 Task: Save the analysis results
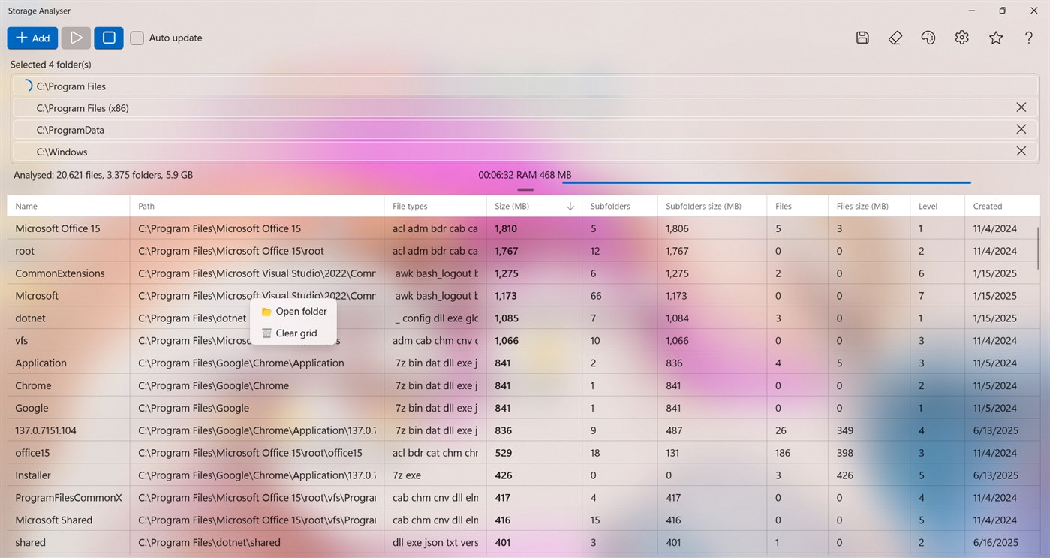(862, 37)
